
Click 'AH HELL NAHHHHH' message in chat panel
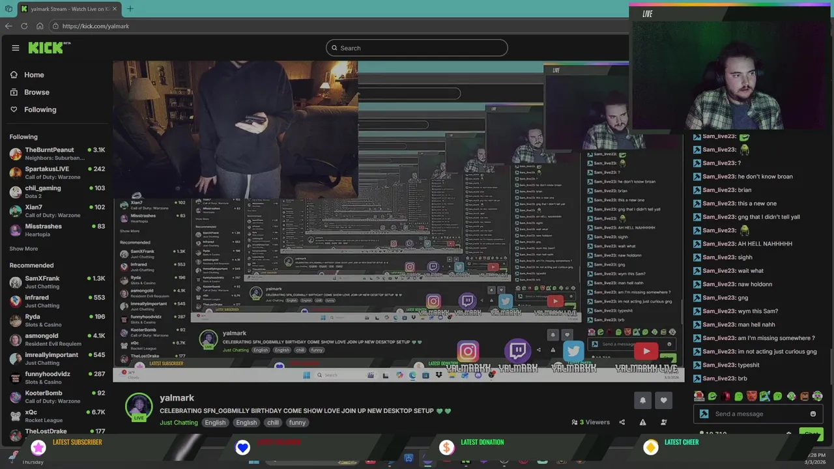pyautogui.click(x=765, y=244)
